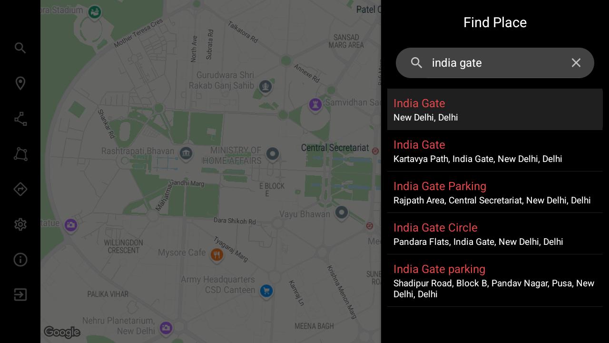Click the Meena Bagh map label
The image size is (609, 343).
pos(314,326)
